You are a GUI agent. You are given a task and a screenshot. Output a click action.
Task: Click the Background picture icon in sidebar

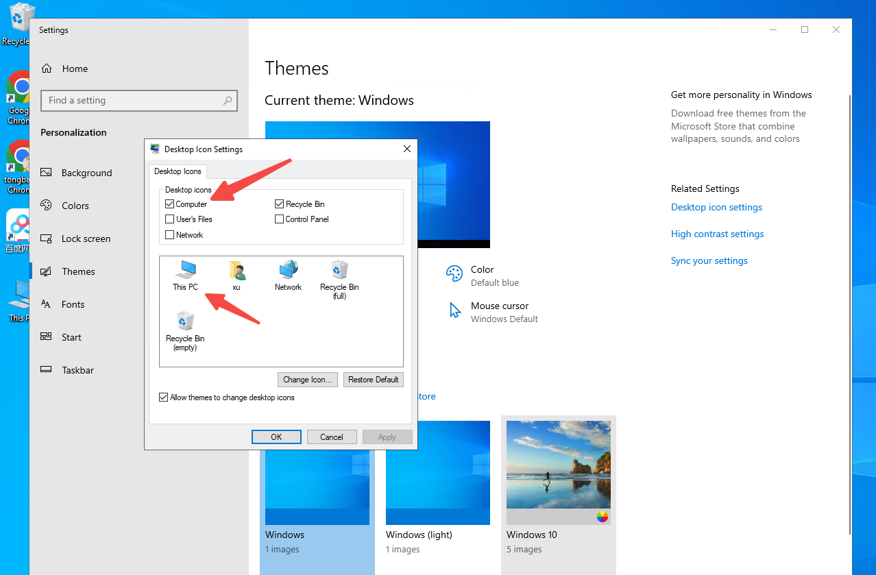(x=47, y=173)
